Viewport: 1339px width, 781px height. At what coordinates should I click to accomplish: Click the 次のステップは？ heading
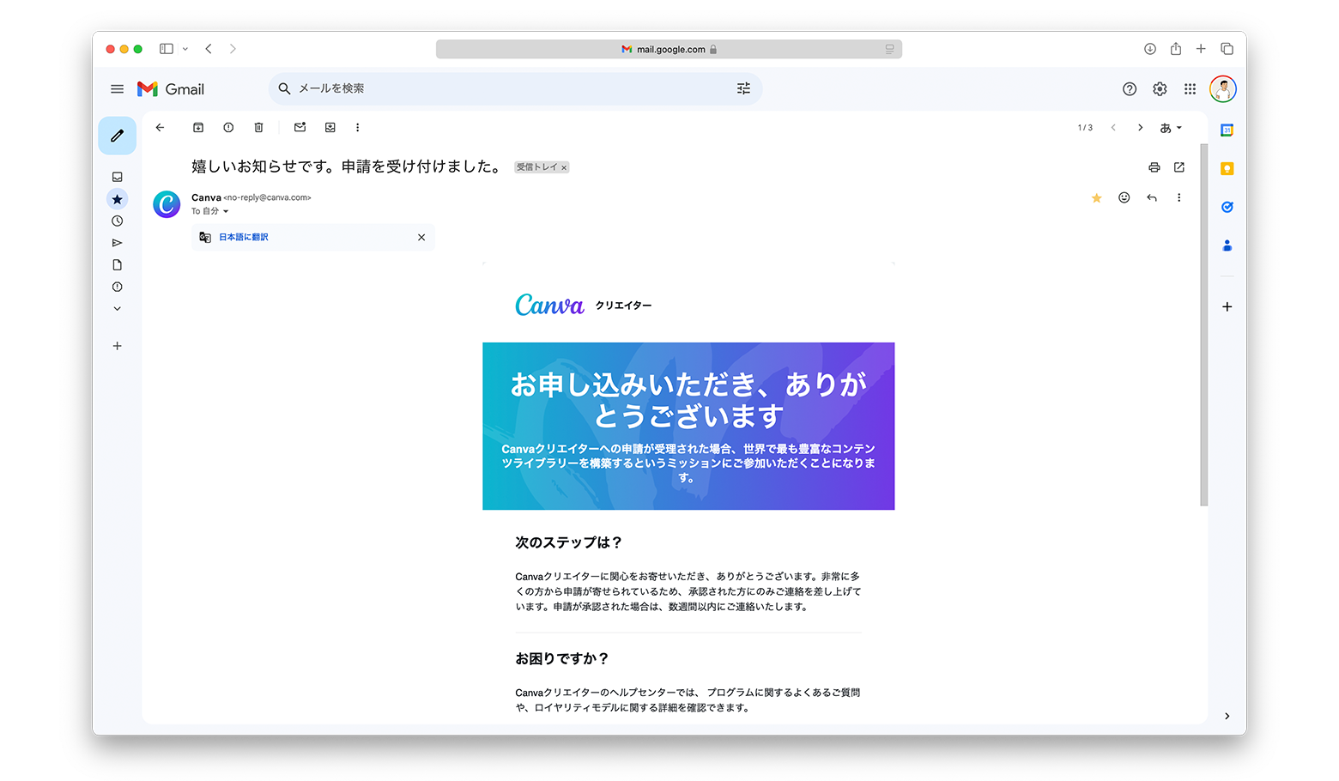pos(568,542)
